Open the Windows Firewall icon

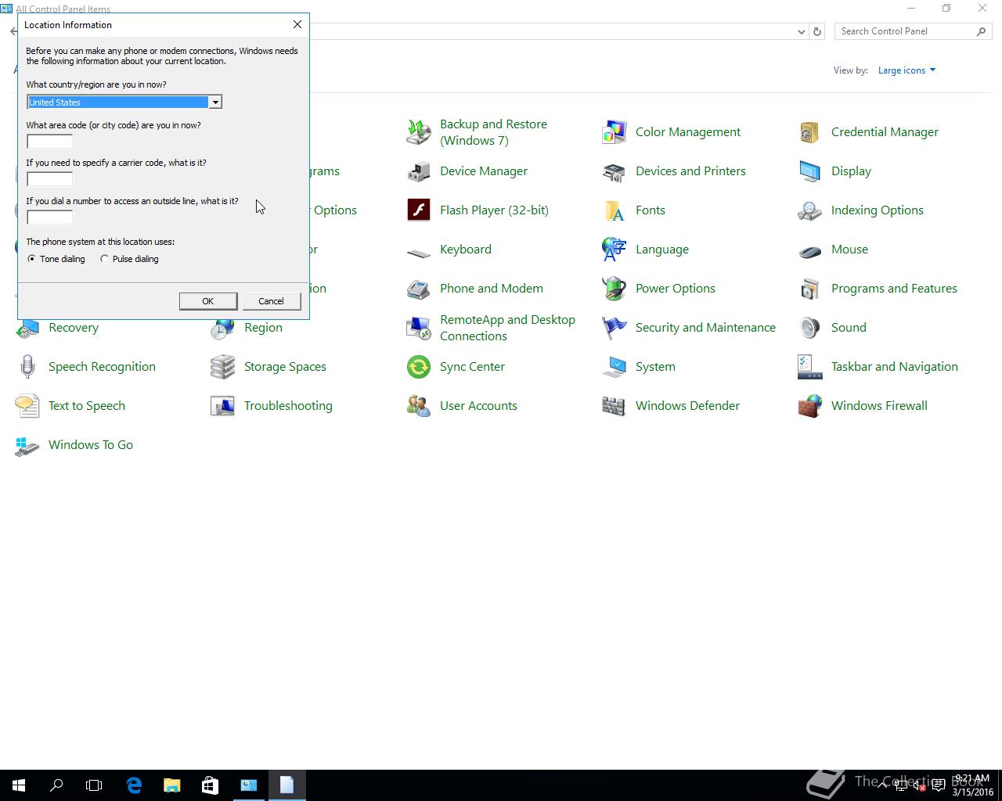(810, 406)
